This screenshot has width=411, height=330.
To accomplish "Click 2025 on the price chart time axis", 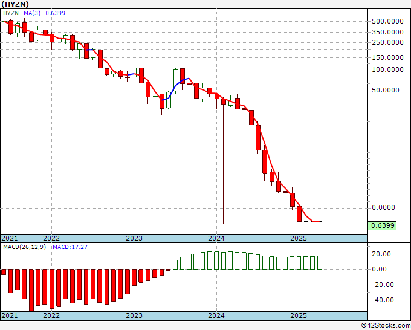I will pos(299,238).
